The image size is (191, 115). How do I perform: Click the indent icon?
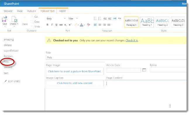pos(110,18)
